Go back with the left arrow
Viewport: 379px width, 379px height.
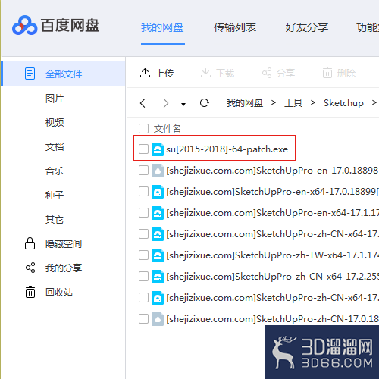[x=143, y=103]
